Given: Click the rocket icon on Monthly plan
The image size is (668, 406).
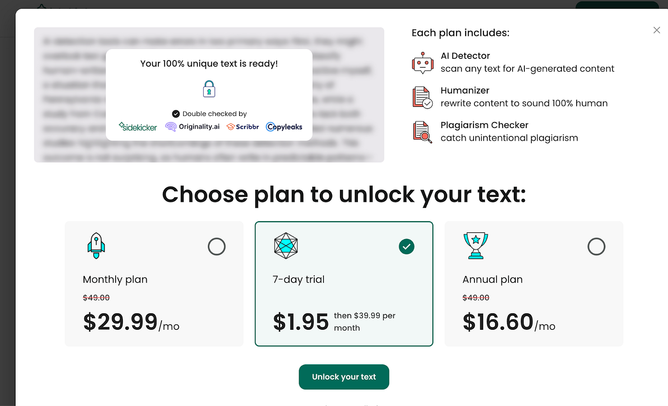Looking at the screenshot, I should point(95,245).
